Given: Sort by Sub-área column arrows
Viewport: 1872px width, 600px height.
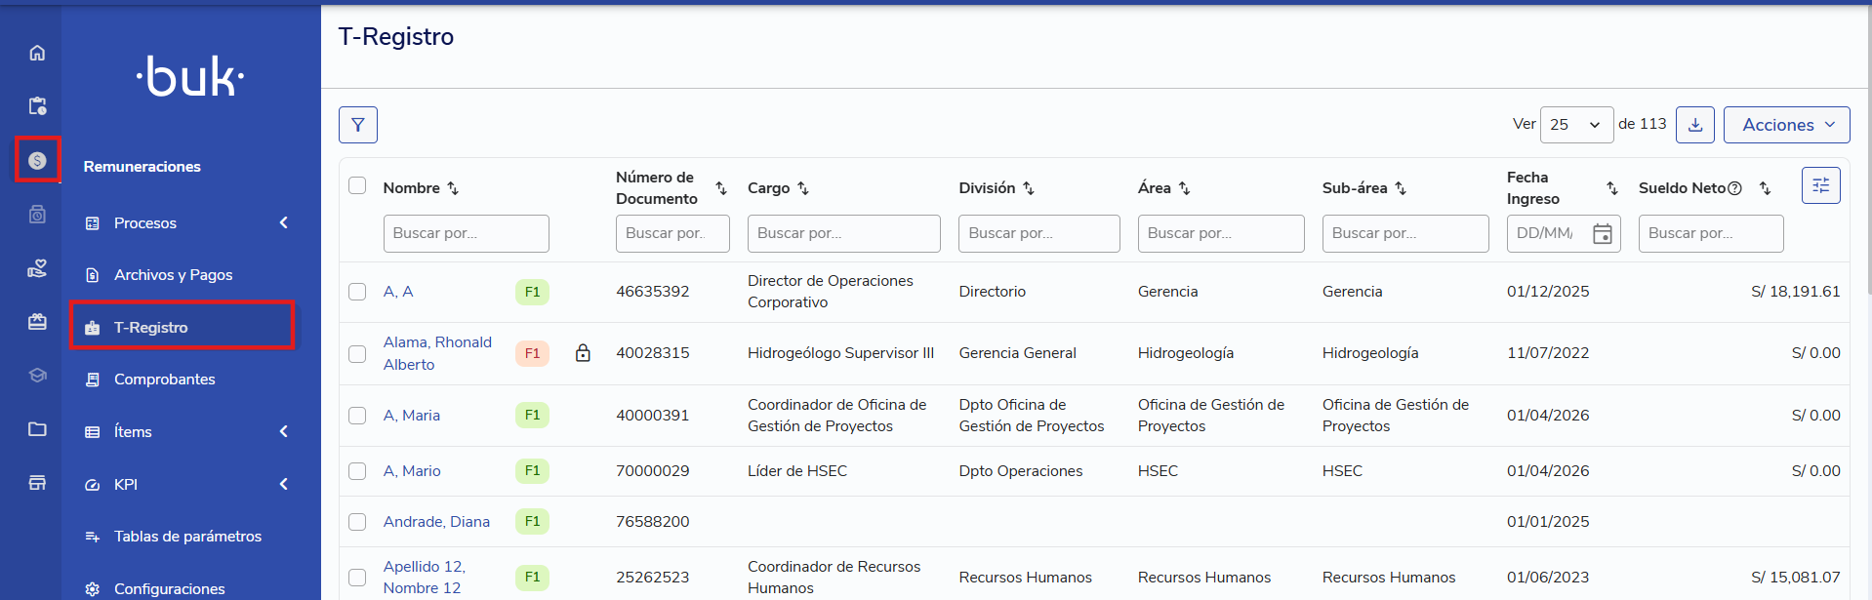Looking at the screenshot, I should (x=1401, y=188).
